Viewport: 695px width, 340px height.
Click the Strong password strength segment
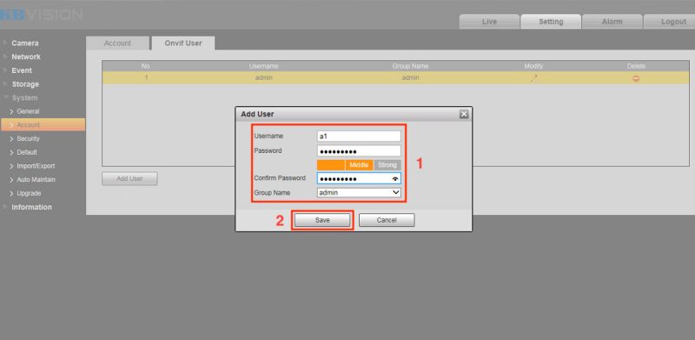[x=387, y=165]
